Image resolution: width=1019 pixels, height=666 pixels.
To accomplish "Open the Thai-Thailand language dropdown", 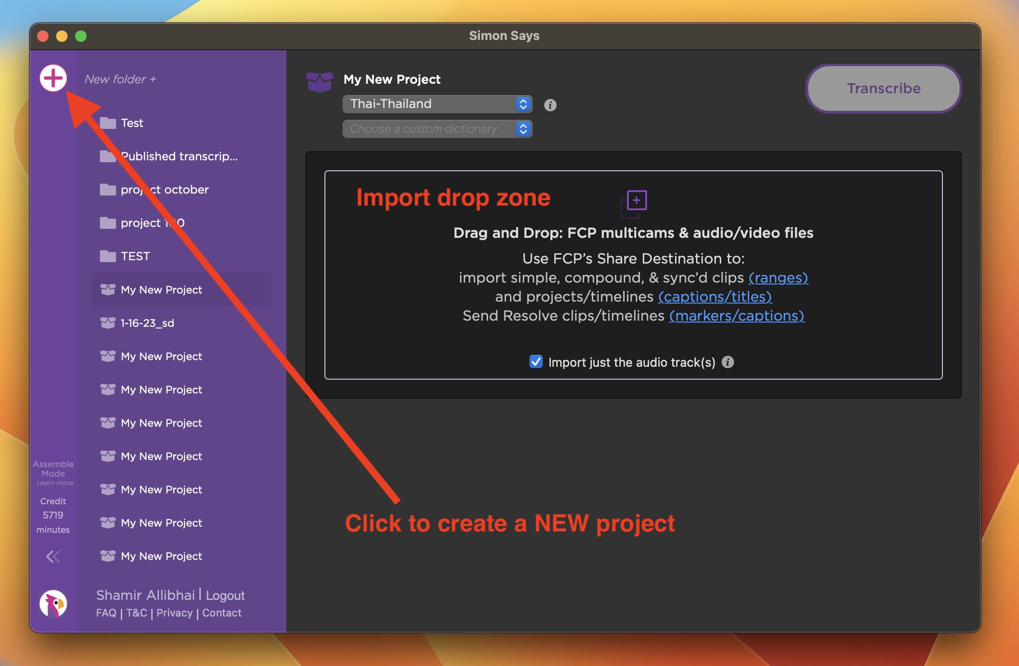I will point(437,104).
